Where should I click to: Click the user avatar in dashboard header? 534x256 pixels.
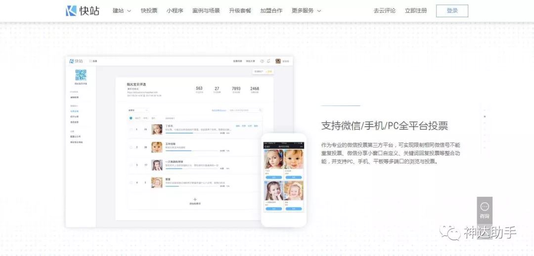coord(278,61)
